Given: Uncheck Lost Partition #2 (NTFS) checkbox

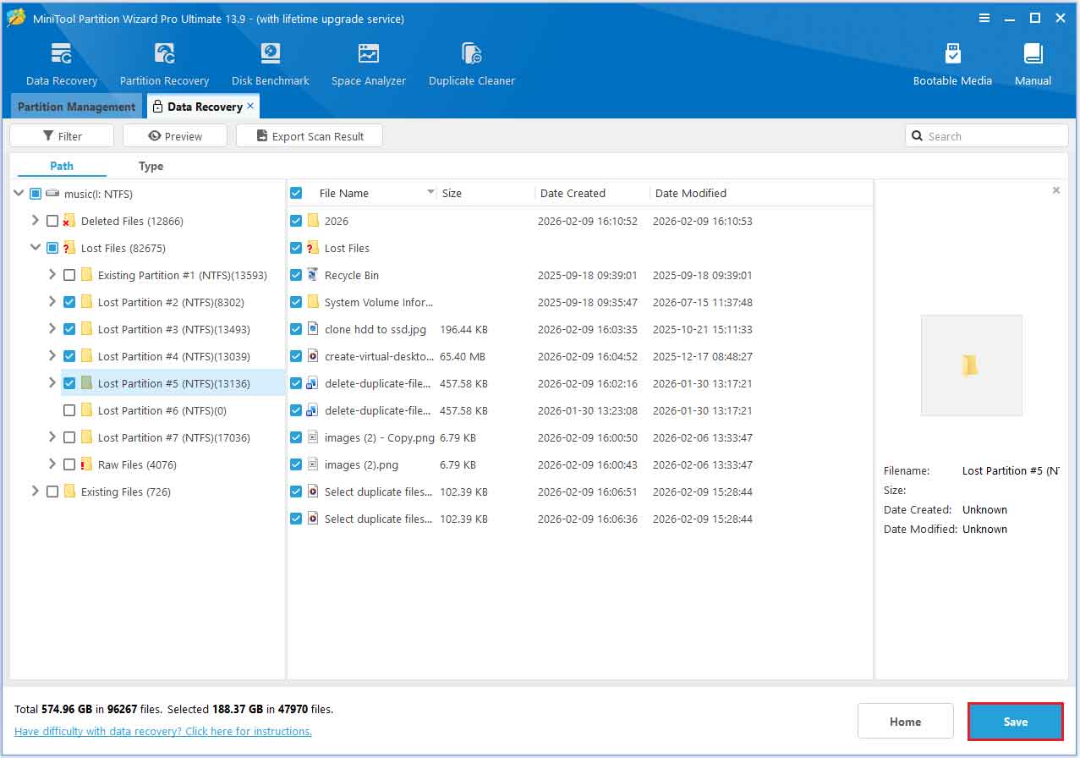Looking at the screenshot, I should [x=69, y=302].
